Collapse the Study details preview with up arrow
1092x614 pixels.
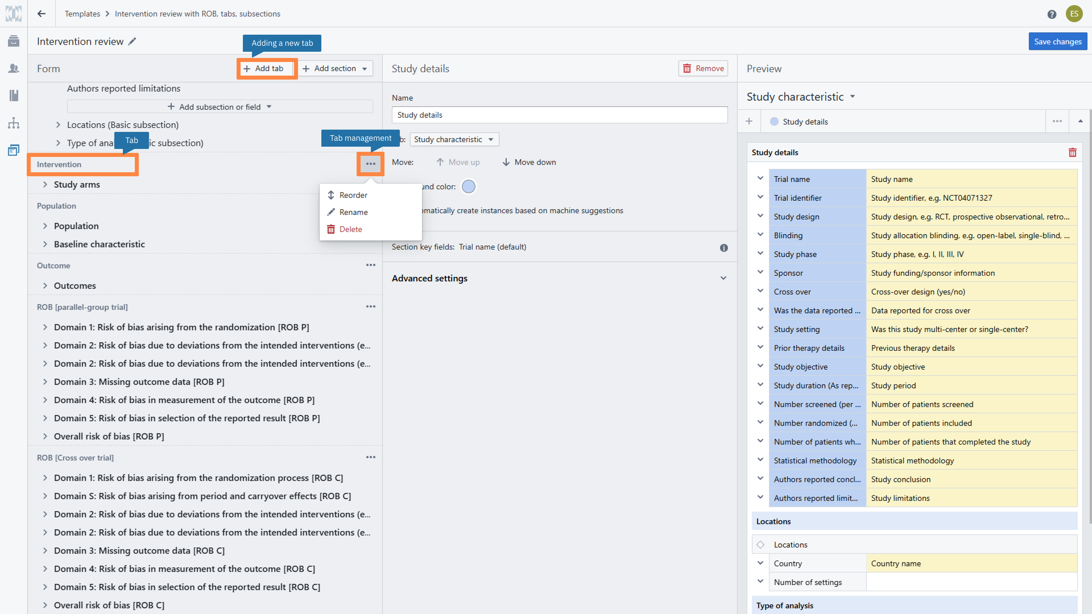[1080, 122]
